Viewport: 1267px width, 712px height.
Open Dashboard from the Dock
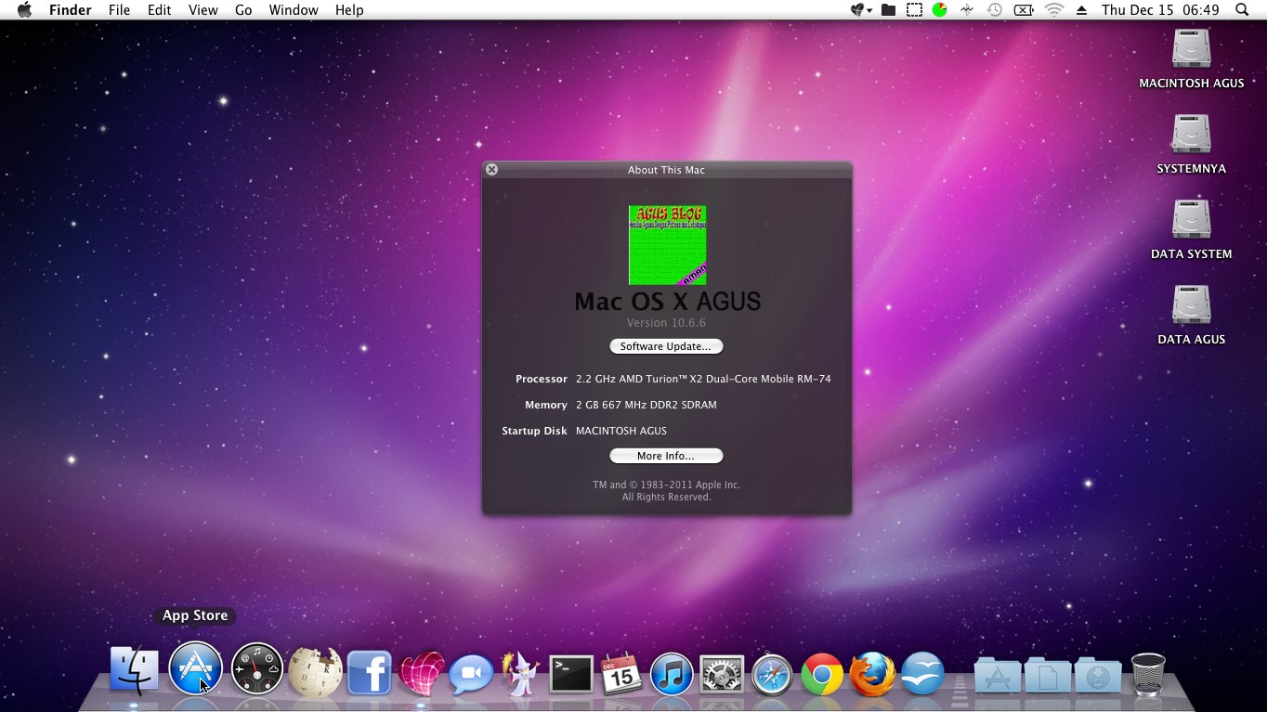click(257, 668)
